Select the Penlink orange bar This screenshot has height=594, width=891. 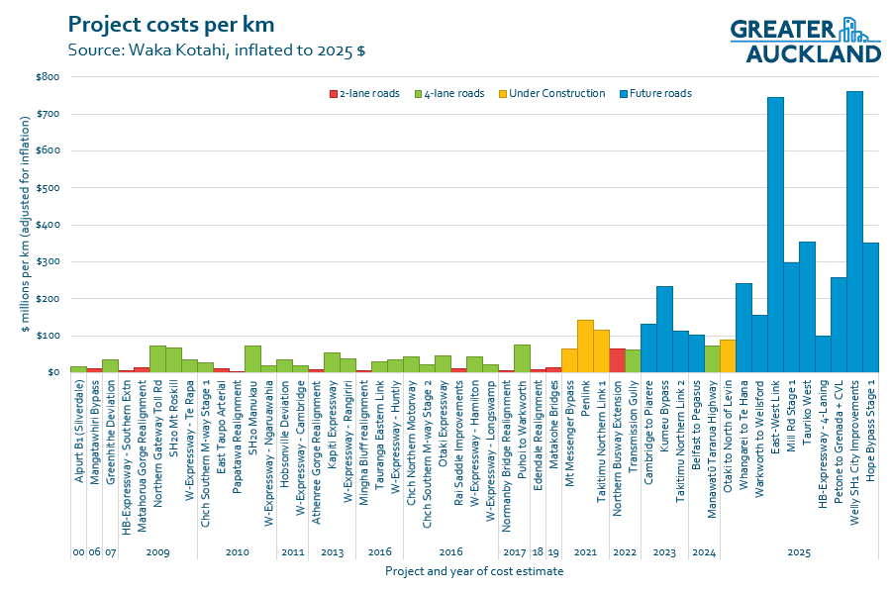coord(585,346)
